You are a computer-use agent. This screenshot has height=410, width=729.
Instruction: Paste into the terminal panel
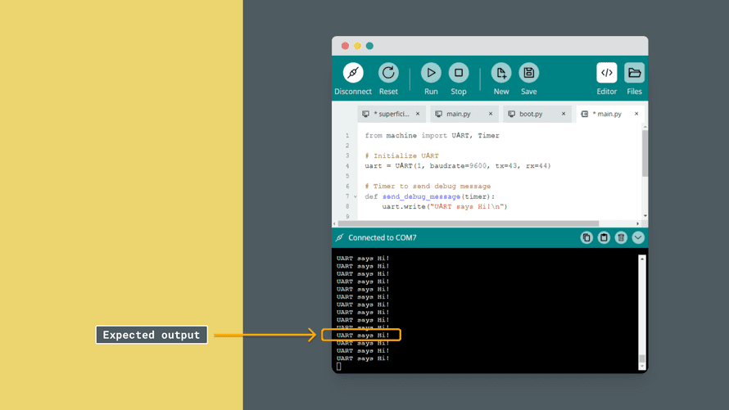pos(604,238)
